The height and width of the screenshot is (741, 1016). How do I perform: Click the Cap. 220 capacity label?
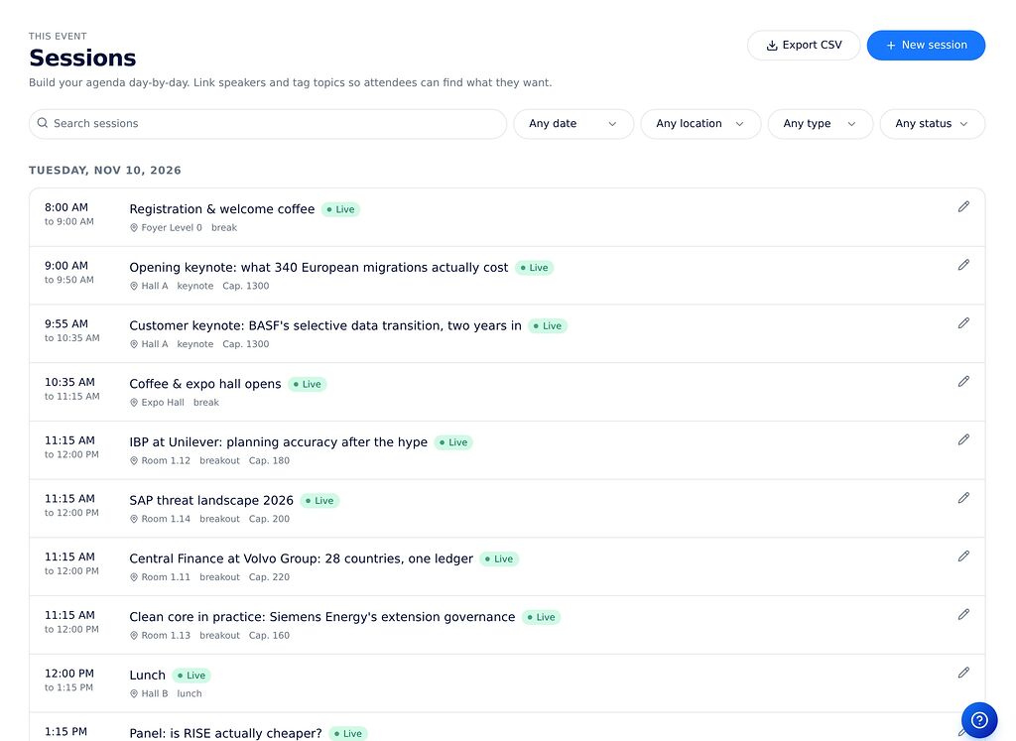point(269,577)
